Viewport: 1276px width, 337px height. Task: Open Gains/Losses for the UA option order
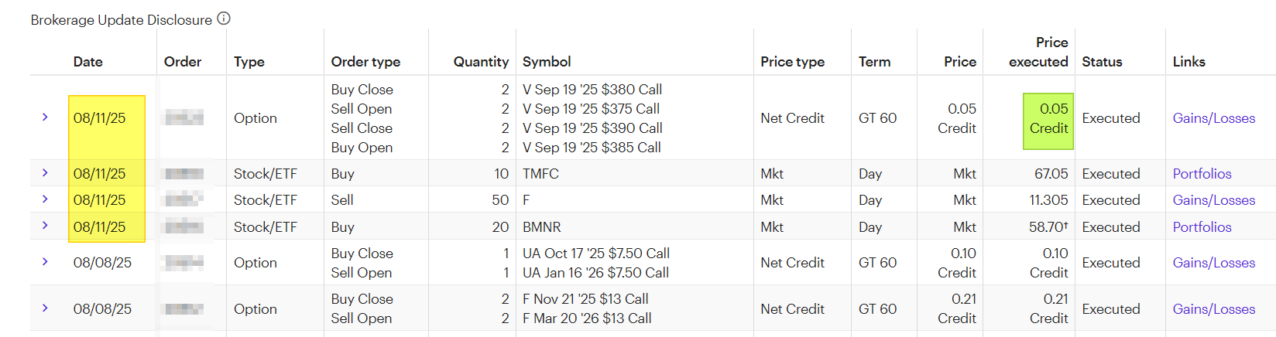pyautogui.click(x=1213, y=263)
